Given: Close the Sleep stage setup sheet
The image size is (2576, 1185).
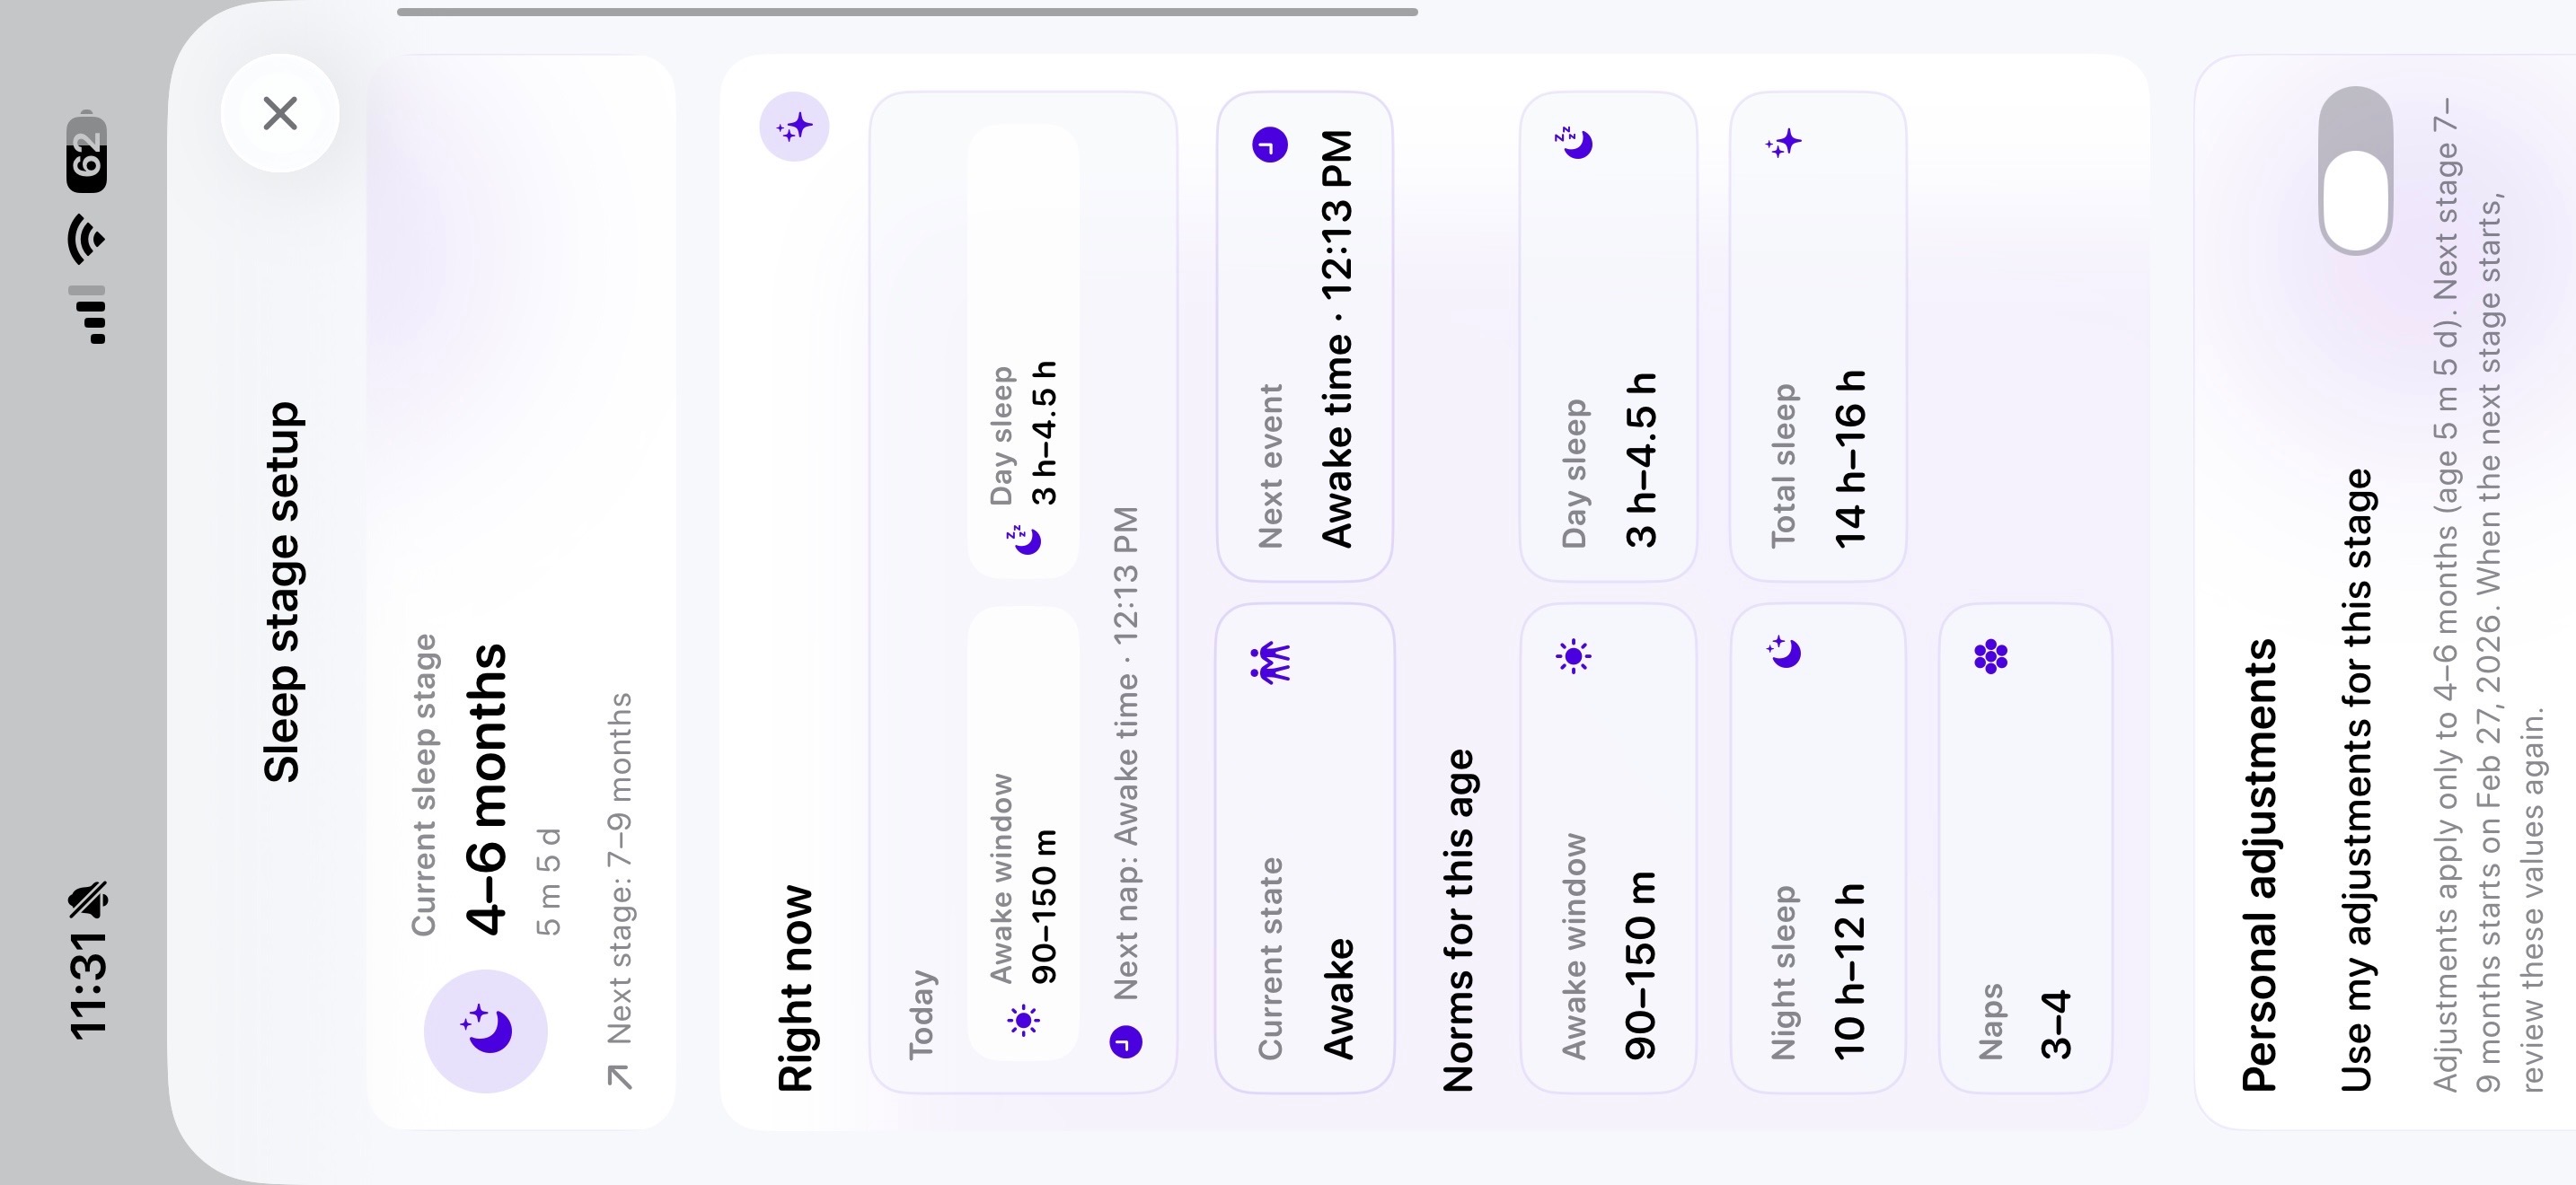Looking at the screenshot, I should 280,113.
